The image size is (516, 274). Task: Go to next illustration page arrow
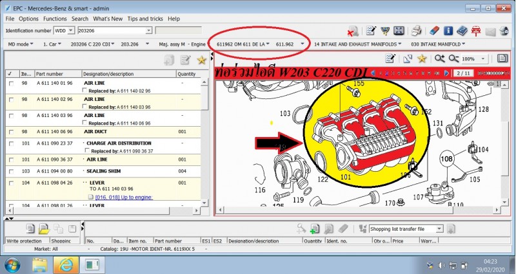446,73
